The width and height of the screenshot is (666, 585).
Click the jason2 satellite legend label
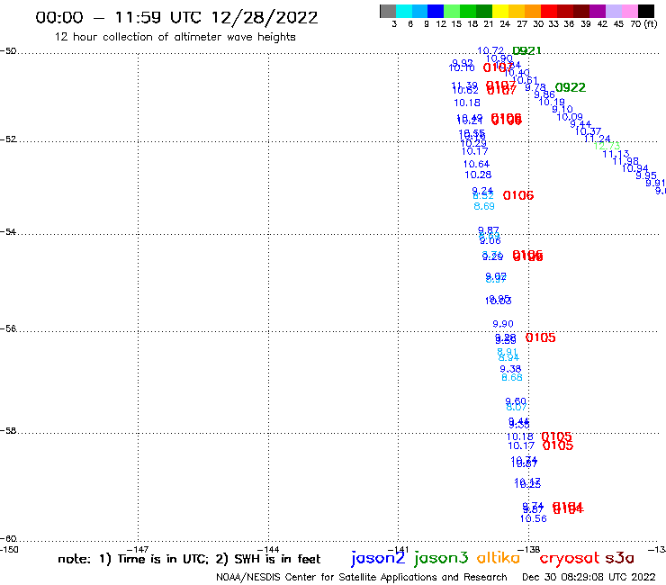click(378, 558)
